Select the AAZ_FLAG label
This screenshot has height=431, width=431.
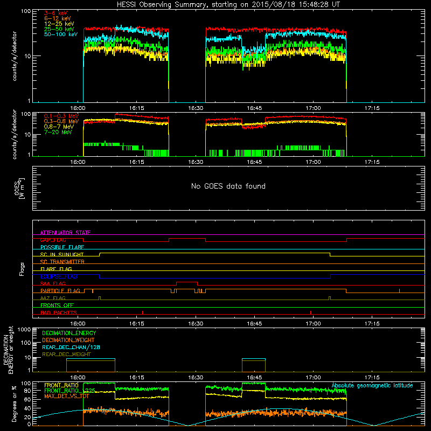coord(53,298)
